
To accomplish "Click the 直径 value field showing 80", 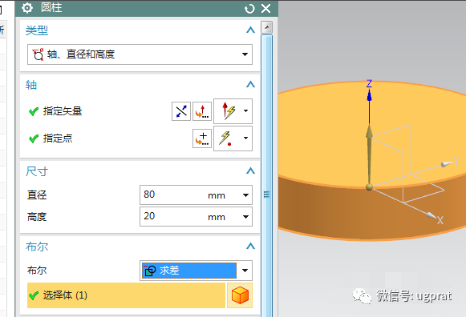I will (x=196, y=195).
